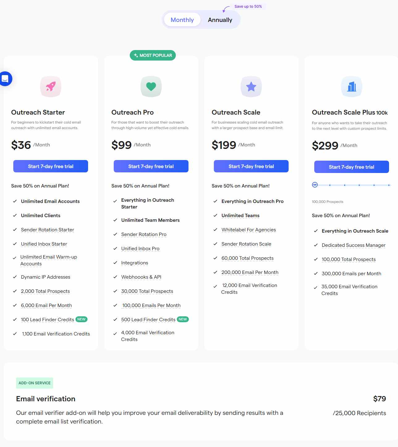The height and width of the screenshot is (447, 398).
Task: Start the Outreach Scale Plus free trial
Action: pyautogui.click(x=351, y=167)
